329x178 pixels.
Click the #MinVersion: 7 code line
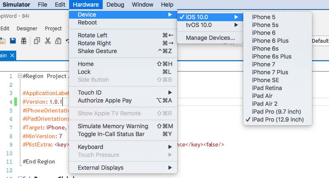tap(42, 137)
